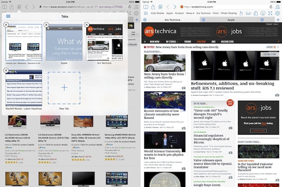The height and width of the screenshot is (187, 282).
Task: Close the Ars Technica tab in tab bar
Action: 145,20
